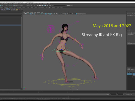Viewport: 135px width, 101px height.
Task: Click the select camera icon in the viewport toolbar
Action: 24,14
